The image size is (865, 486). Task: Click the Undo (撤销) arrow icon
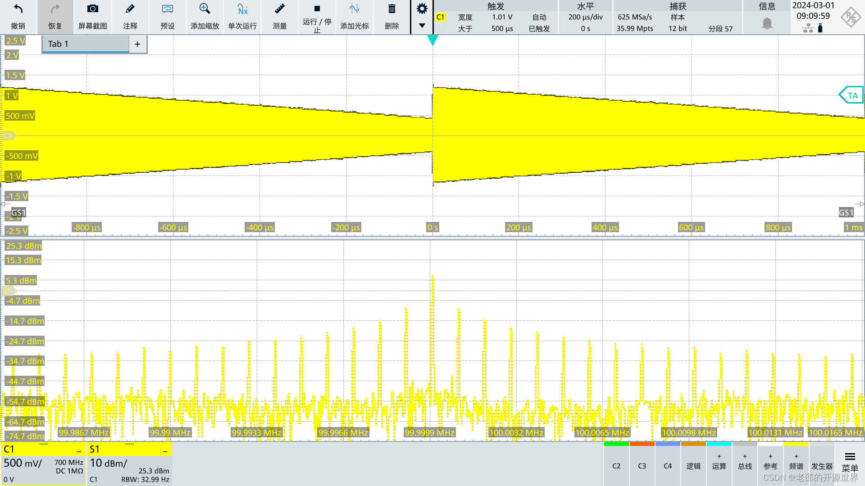(x=18, y=9)
